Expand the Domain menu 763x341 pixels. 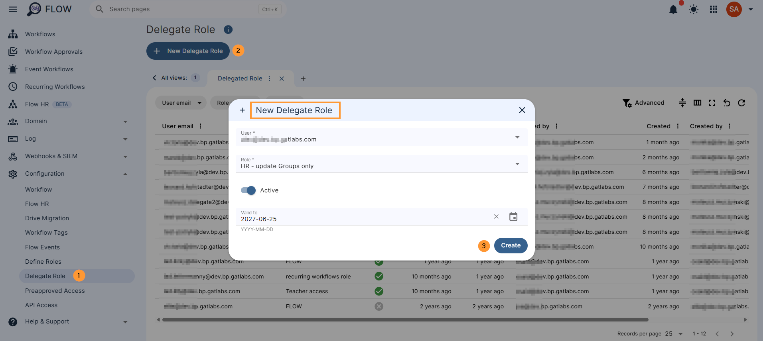[x=125, y=122]
